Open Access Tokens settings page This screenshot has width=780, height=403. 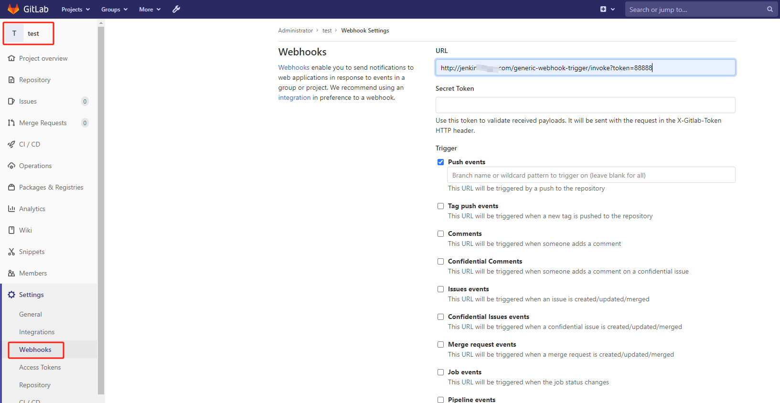(x=40, y=367)
